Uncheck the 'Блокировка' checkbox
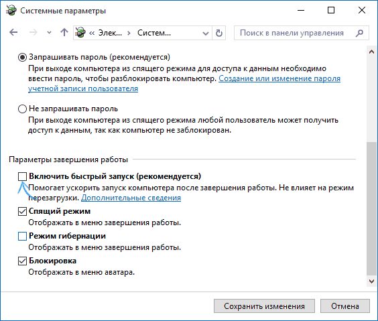Image resolution: width=378 pixels, height=321 pixels. point(22,261)
